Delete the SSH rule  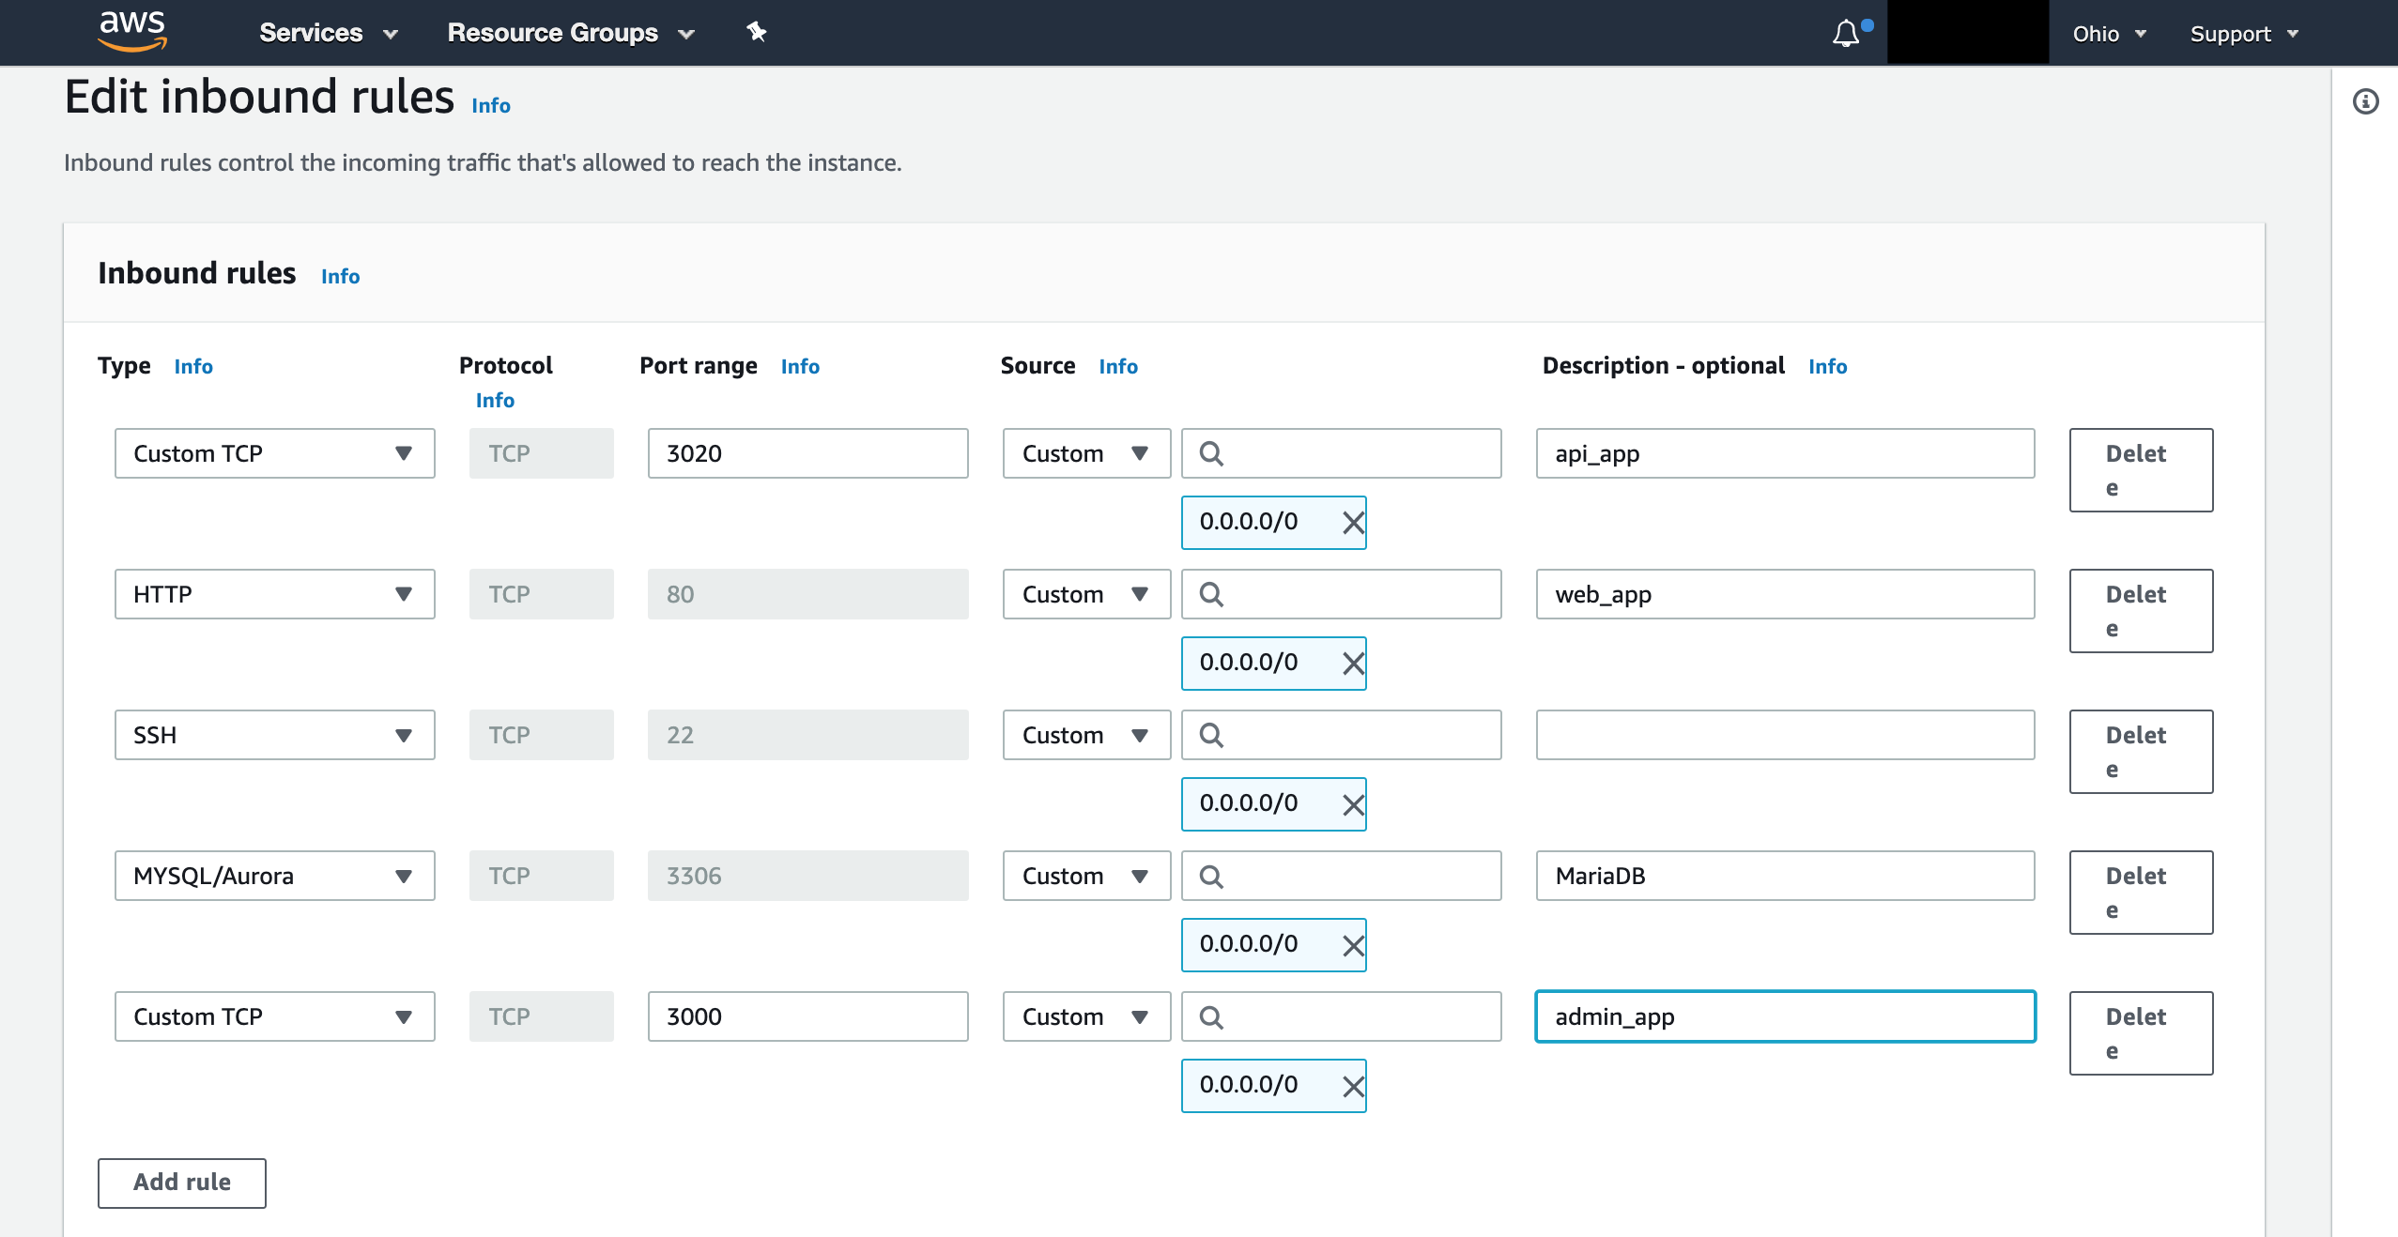pyautogui.click(x=2141, y=752)
